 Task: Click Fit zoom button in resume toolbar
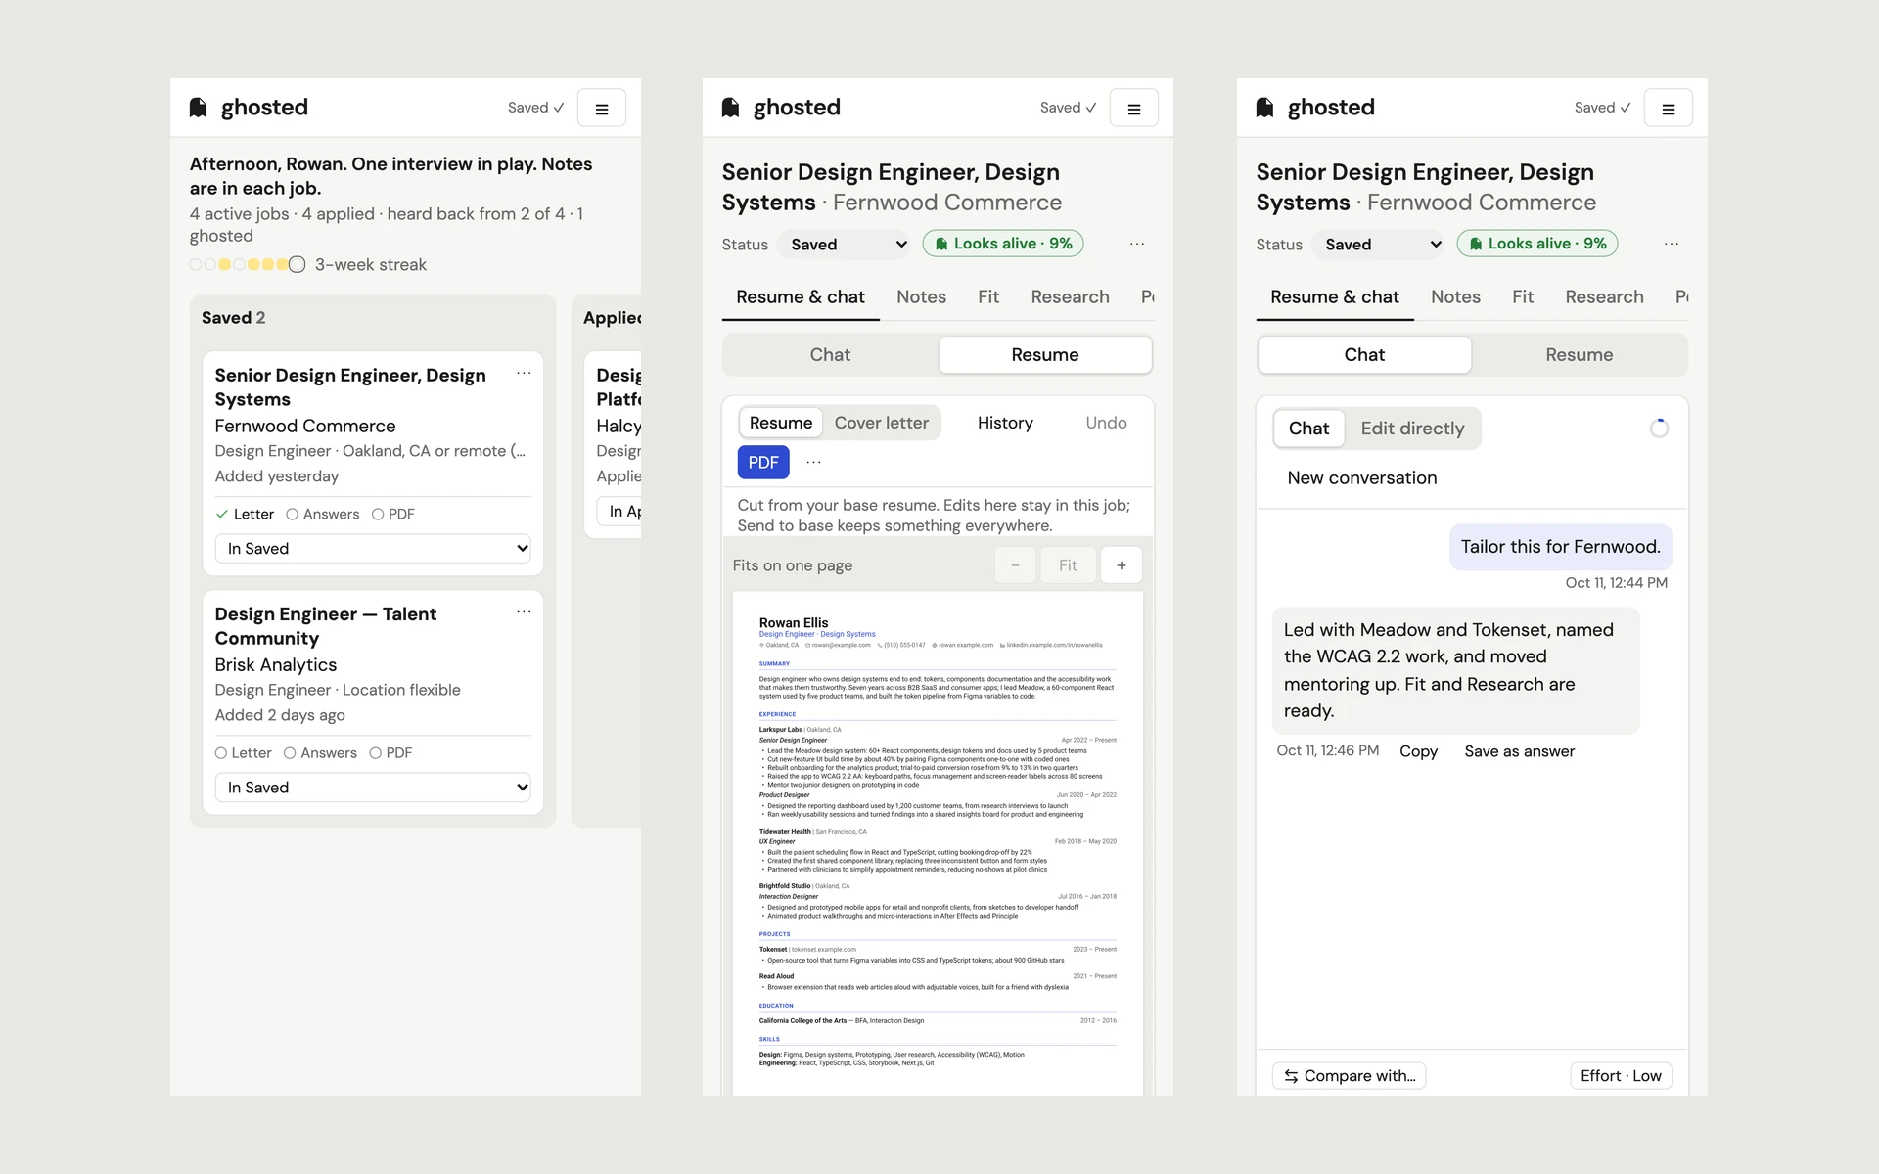click(x=1068, y=565)
